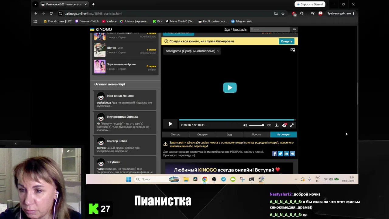Image resolution: width=389 pixels, height=219 pixels.
Task: Open OBS Studio from the taskbar
Action: click(x=214, y=179)
